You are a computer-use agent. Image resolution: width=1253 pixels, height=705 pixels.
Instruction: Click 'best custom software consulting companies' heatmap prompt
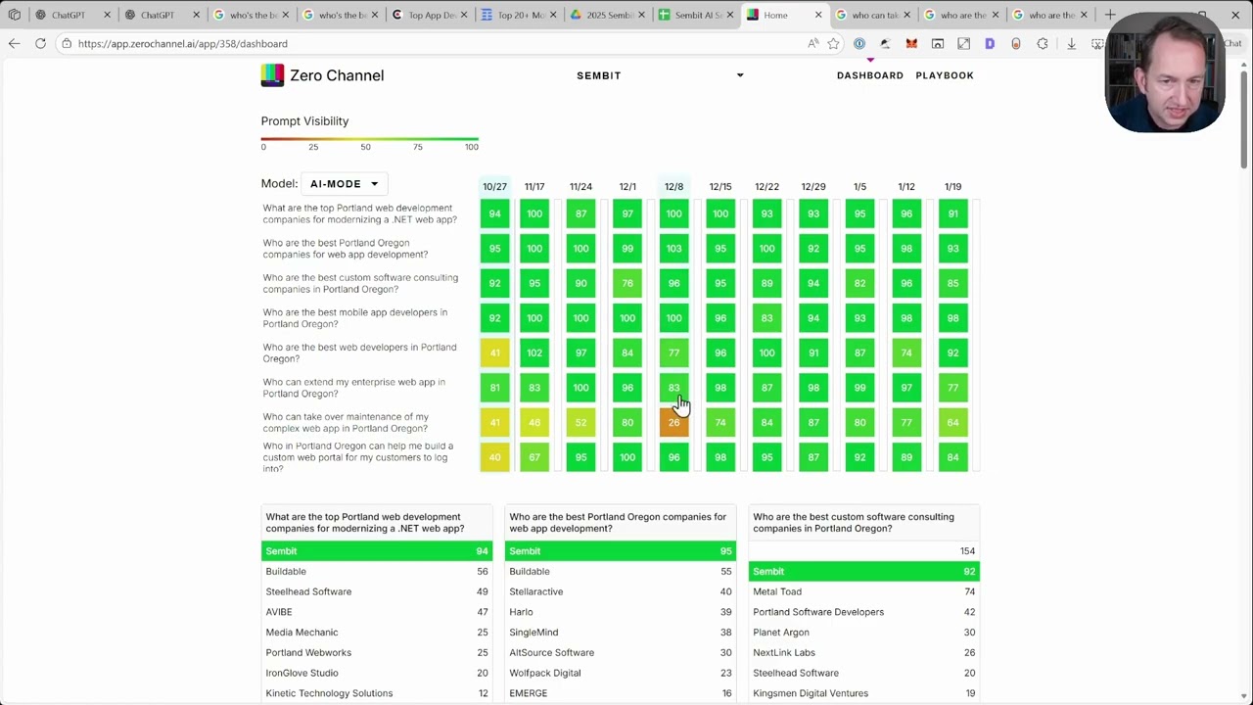[x=360, y=283]
